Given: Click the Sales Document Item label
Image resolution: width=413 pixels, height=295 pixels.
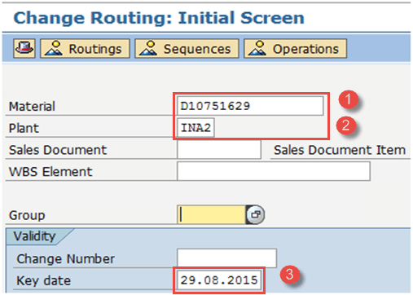Looking at the screenshot, I should [340, 150].
